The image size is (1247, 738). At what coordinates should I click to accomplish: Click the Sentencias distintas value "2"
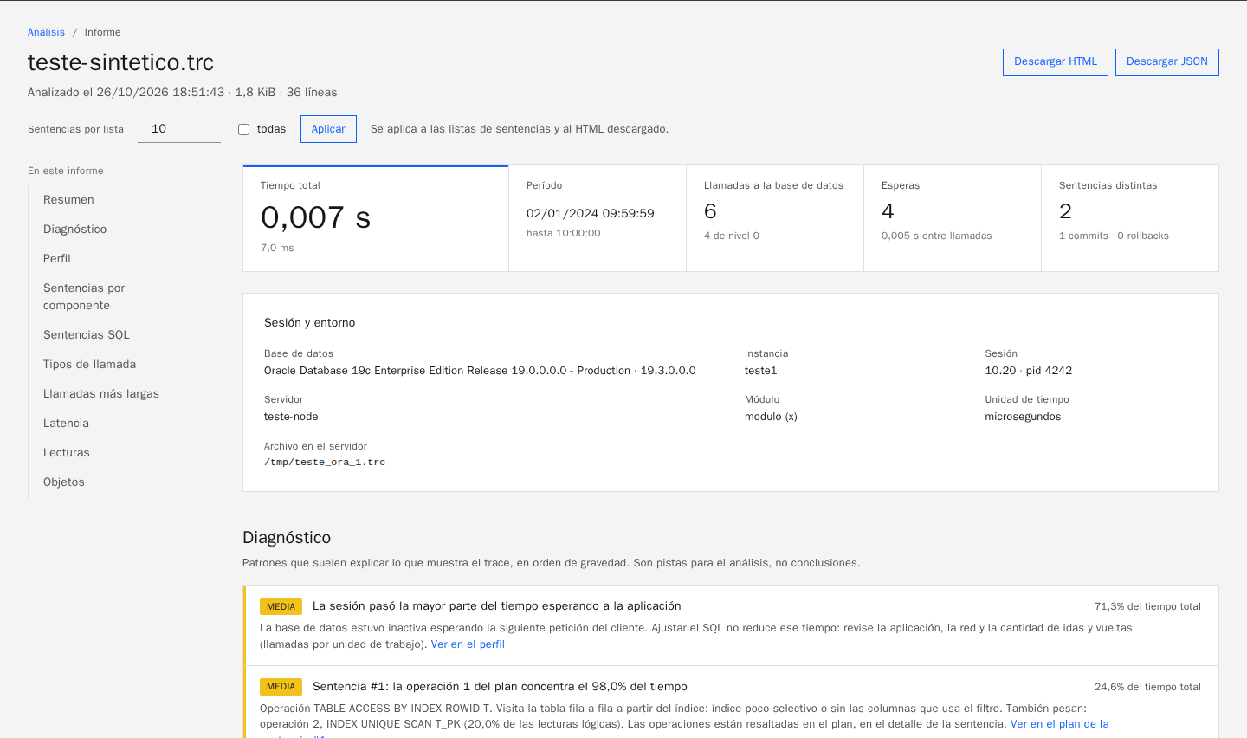[x=1065, y=211]
